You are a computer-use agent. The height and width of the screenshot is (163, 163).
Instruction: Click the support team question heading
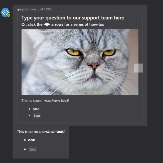pyautogui.click(x=73, y=18)
